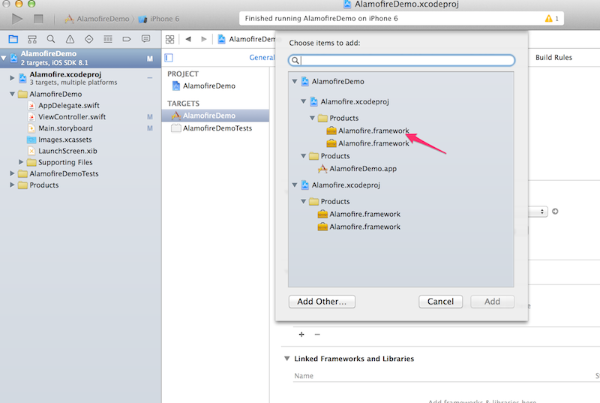Click the circular arrow beside the popup
Viewport: 600px width, 403px height.
pos(555,212)
